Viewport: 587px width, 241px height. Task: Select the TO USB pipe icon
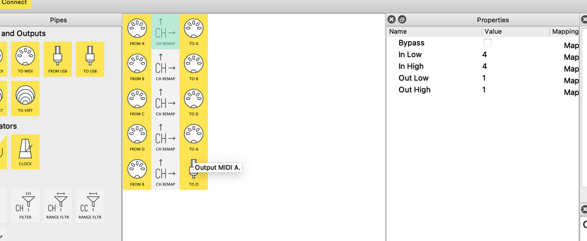pyautogui.click(x=90, y=59)
